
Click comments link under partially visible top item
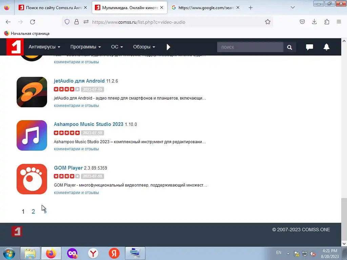click(x=76, y=62)
